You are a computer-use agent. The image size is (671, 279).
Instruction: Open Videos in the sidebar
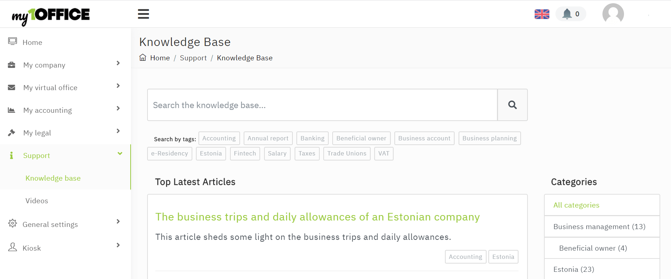tap(37, 201)
